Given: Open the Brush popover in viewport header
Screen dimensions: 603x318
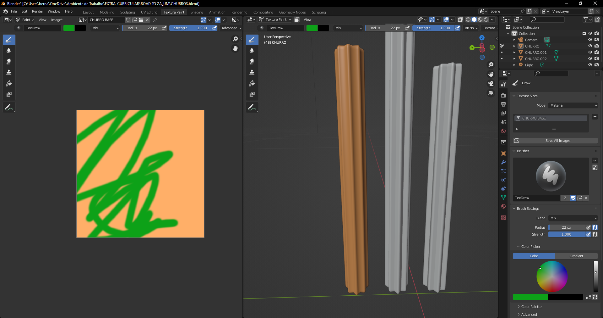Looking at the screenshot, I should [471, 28].
